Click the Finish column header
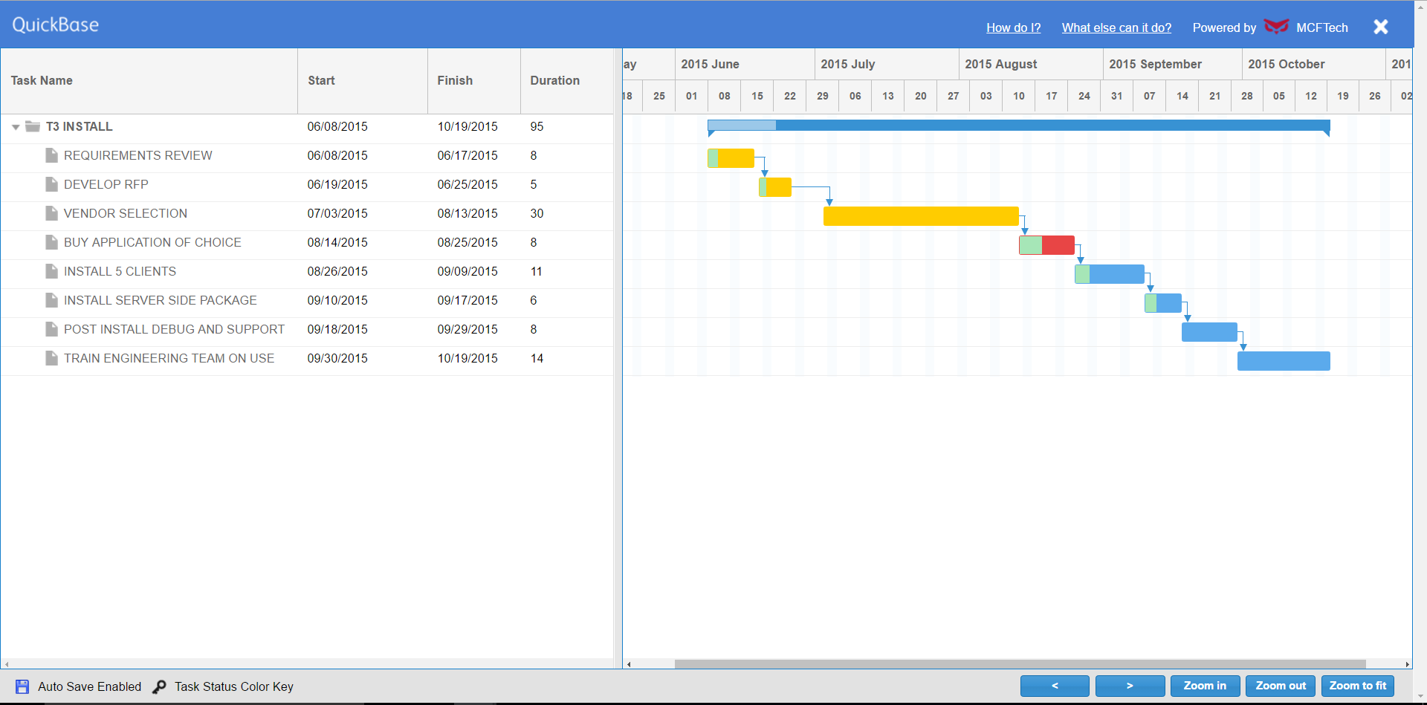 point(474,80)
